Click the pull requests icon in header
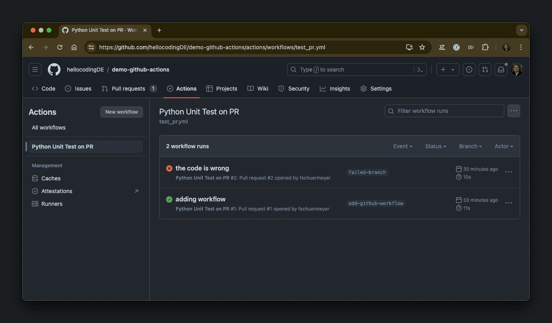The width and height of the screenshot is (552, 323). pyautogui.click(x=485, y=70)
